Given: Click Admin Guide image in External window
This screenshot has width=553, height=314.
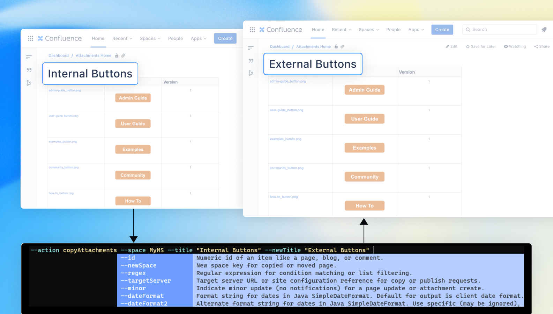Looking at the screenshot, I should tap(365, 90).
